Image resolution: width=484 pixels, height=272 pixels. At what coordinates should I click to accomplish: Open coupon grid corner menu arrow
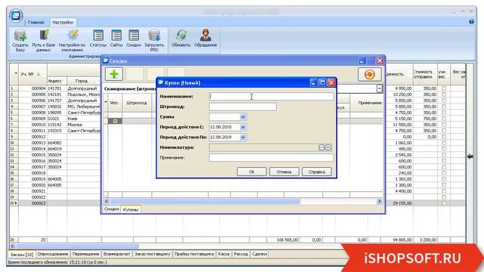(106, 102)
